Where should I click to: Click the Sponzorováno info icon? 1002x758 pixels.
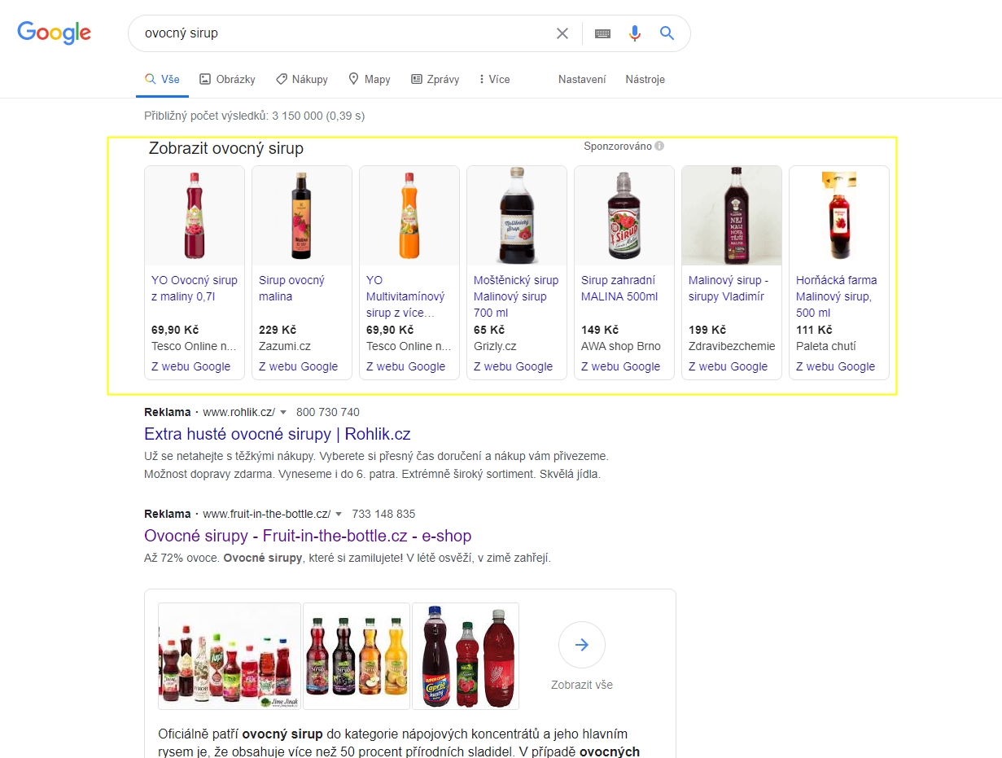tap(659, 147)
